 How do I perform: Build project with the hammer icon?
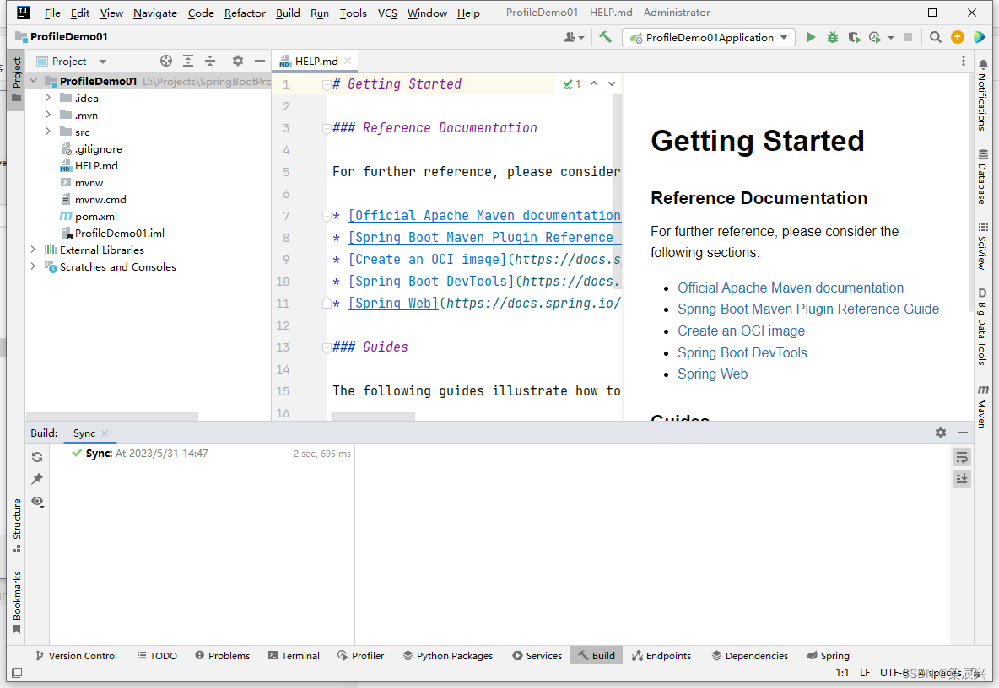coord(605,38)
